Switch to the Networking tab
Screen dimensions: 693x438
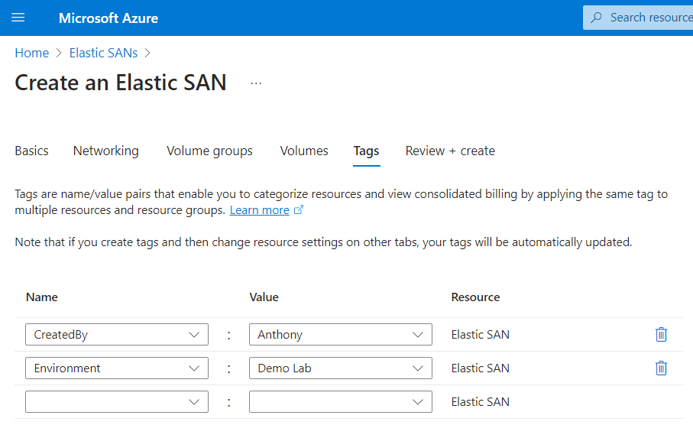point(105,151)
